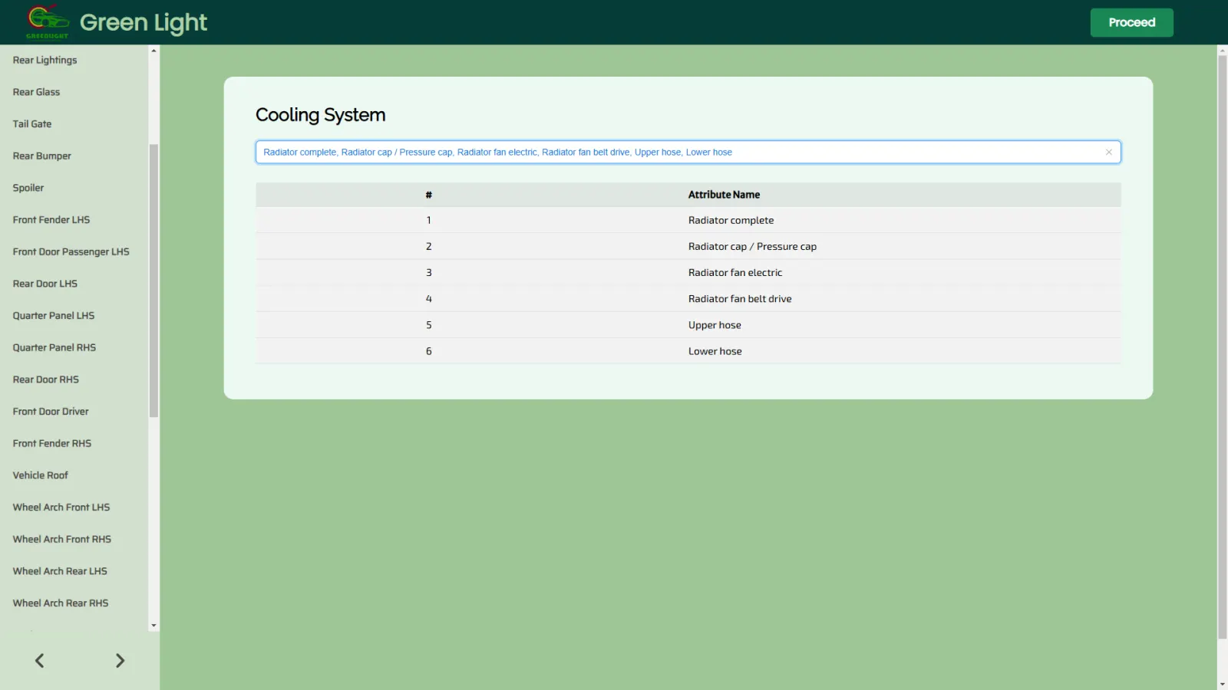This screenshot has height=690, width=1228.
Task: Click the Green Light brand title
Action: pyautogui.click(x=144, y=23)
